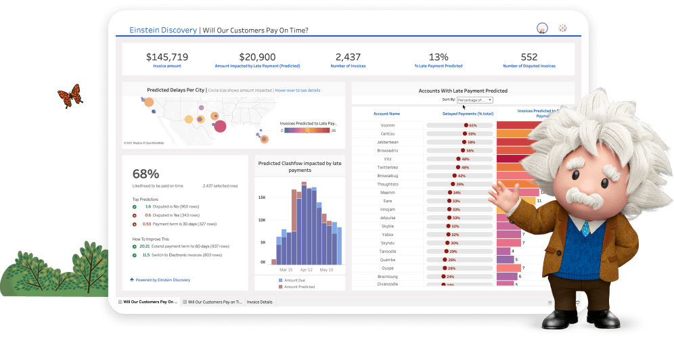Open the Sort By dropdown
Screen dimensions: 674x345
pyautogui.click(x=474, y=100)
